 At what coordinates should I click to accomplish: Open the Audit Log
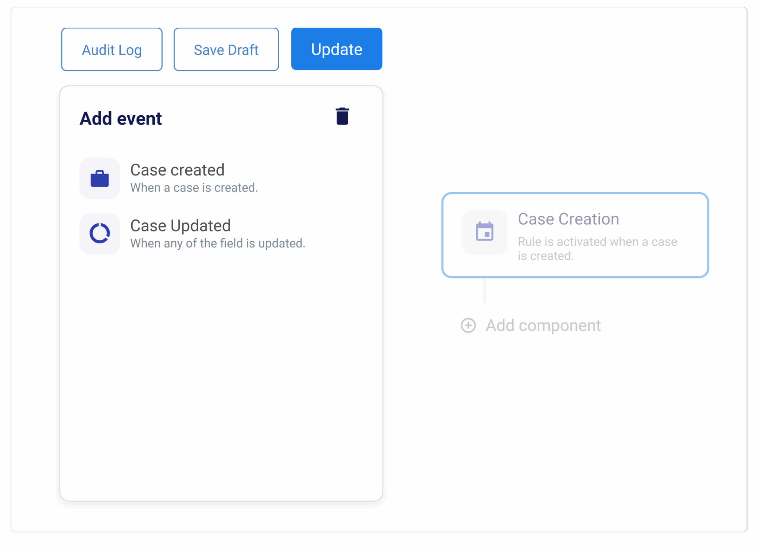112,49
